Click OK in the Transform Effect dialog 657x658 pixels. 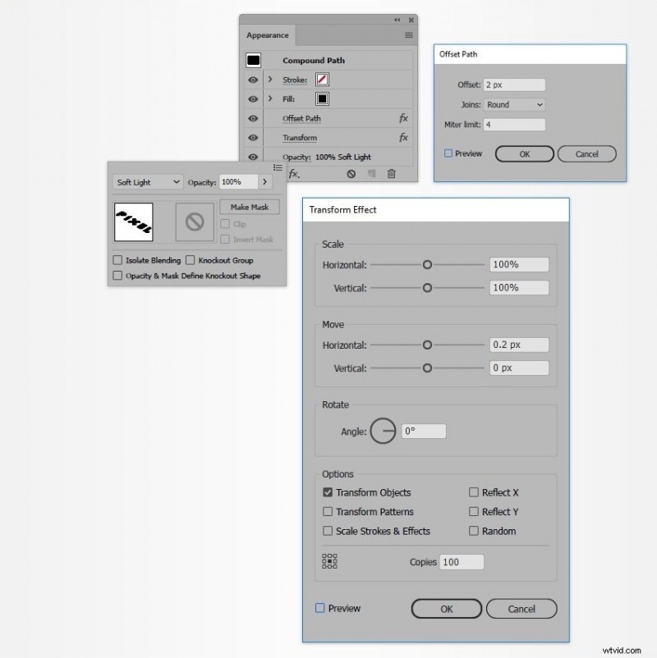[446, 609]
